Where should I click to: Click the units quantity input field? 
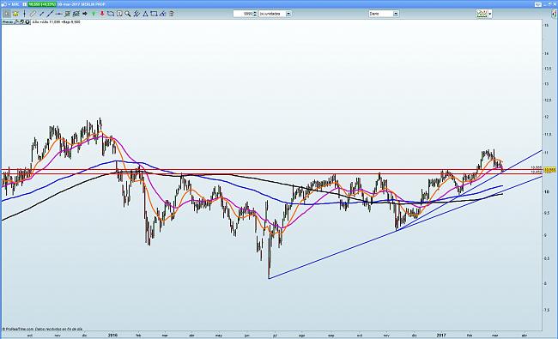pos(243,14)
